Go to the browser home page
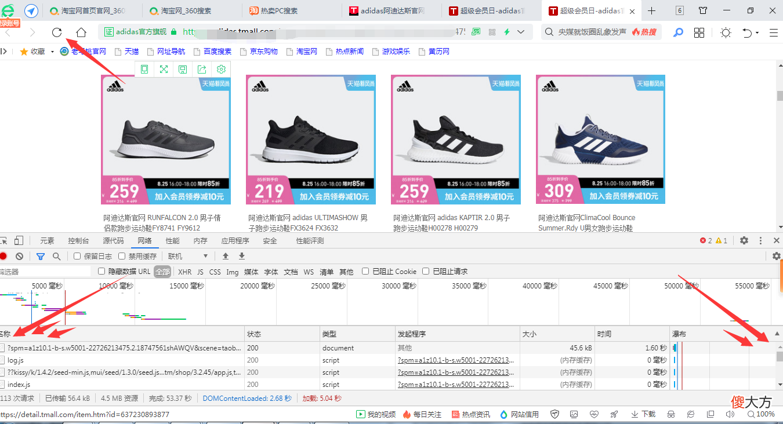The width and height of the screenshot is (783, 424). coord(81,32)
